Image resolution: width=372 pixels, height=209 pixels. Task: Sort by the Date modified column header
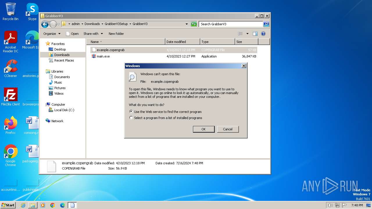[183, 42]
